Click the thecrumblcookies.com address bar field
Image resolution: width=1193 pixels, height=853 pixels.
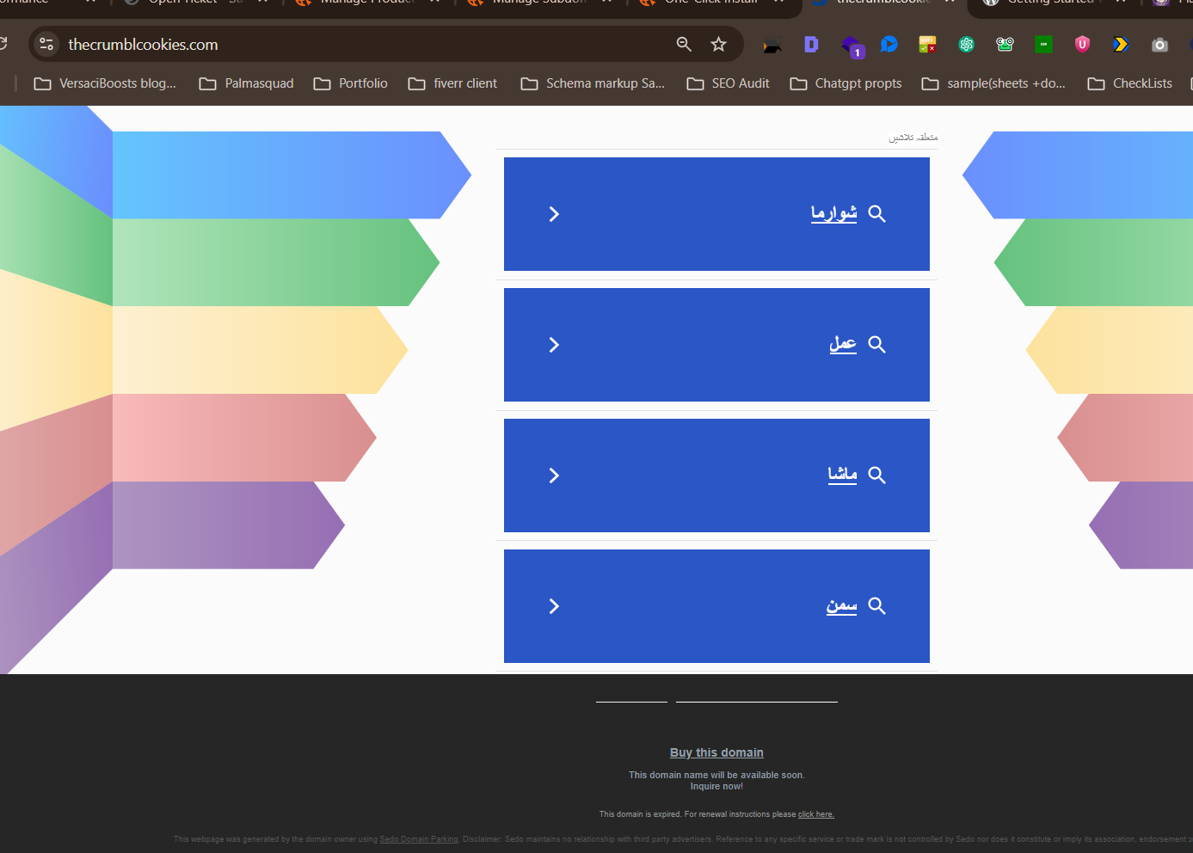344,45
